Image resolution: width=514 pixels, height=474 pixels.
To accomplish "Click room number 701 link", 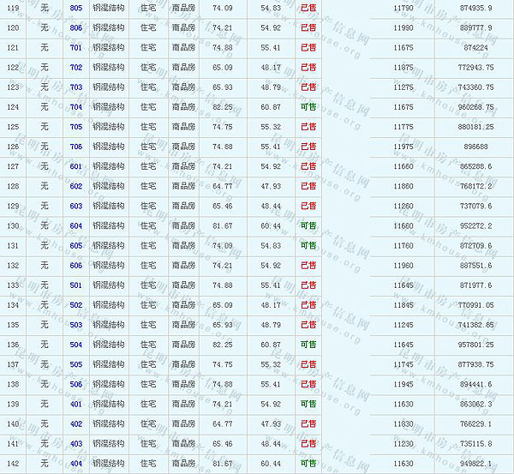I will click(x=76, y=47).
